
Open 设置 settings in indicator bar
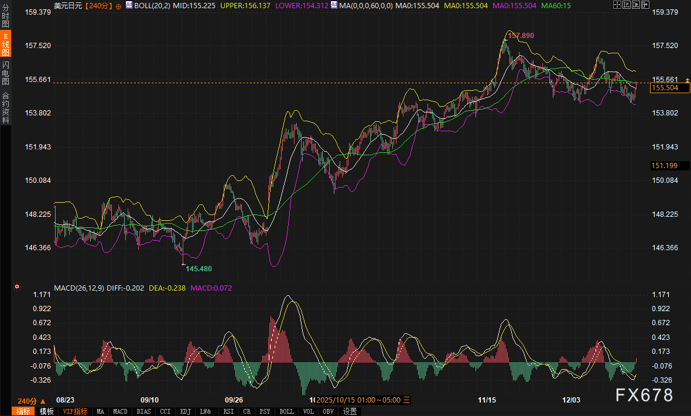[x=350, y=411]
